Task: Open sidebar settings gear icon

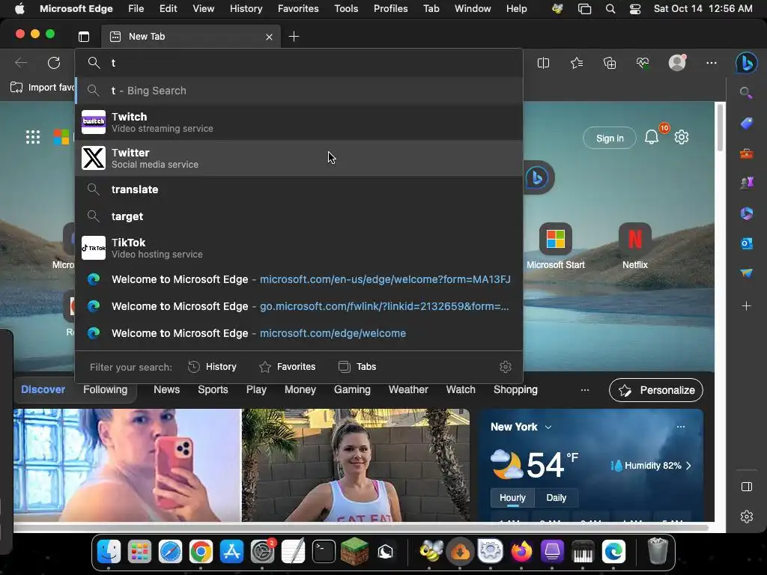Action: [747, 517]
